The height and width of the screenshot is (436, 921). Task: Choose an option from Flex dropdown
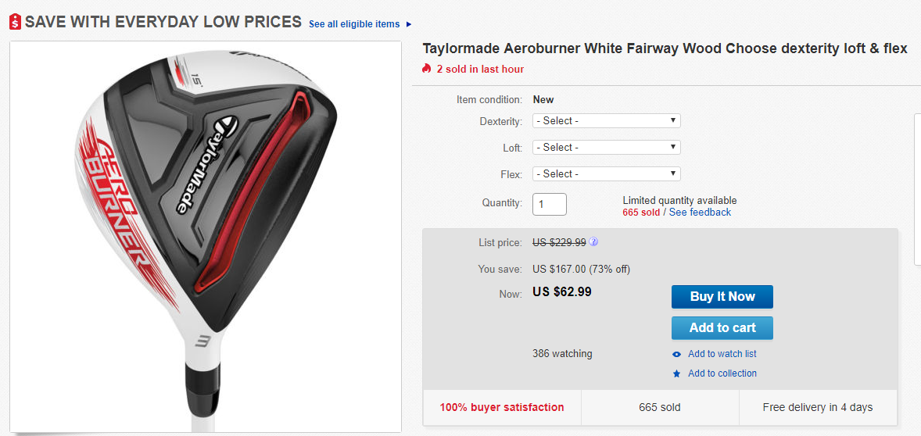point(606,173)
